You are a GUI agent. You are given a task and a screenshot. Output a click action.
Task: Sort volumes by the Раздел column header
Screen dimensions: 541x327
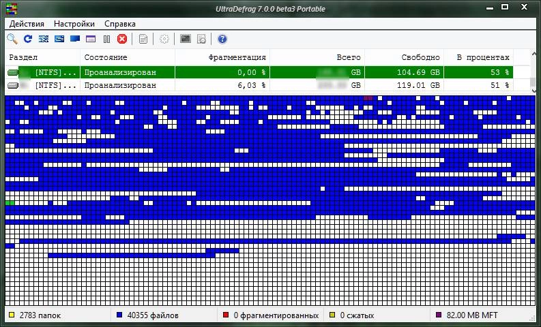tap(42, 57)
